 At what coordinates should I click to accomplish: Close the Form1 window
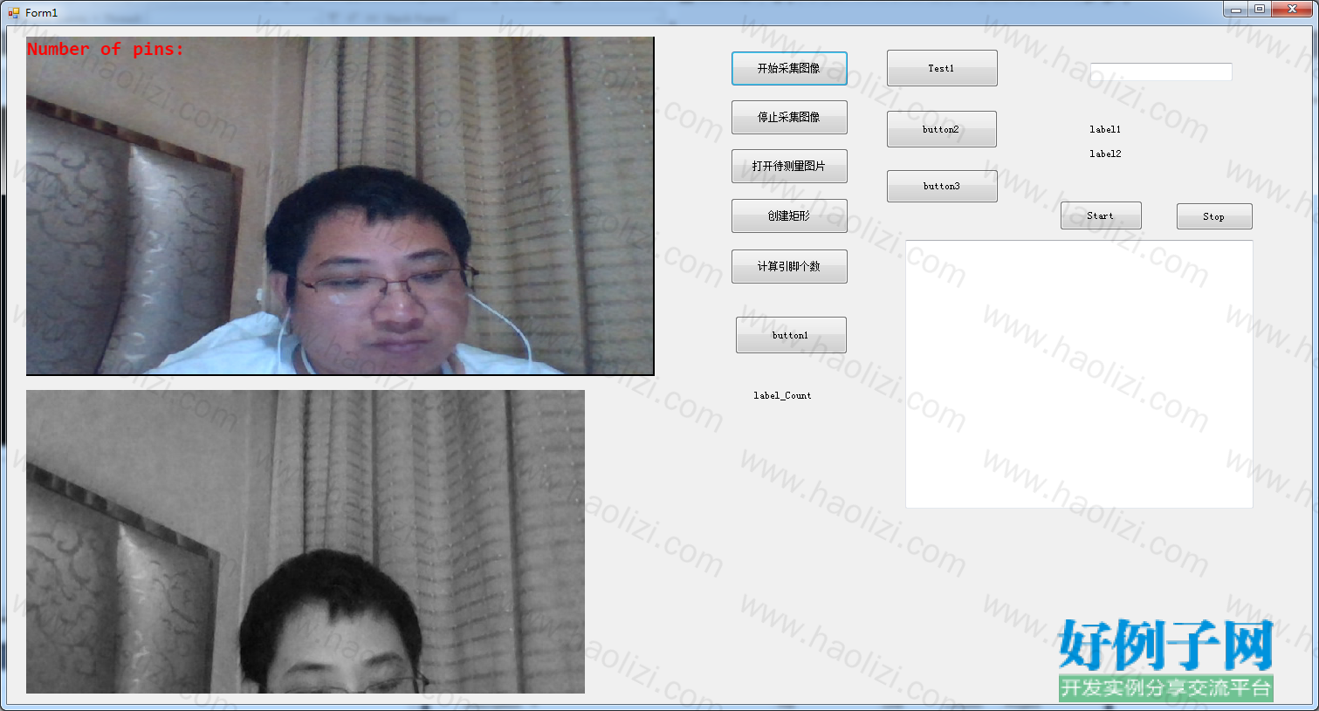pyautogui.click(x=1292, y=9)
